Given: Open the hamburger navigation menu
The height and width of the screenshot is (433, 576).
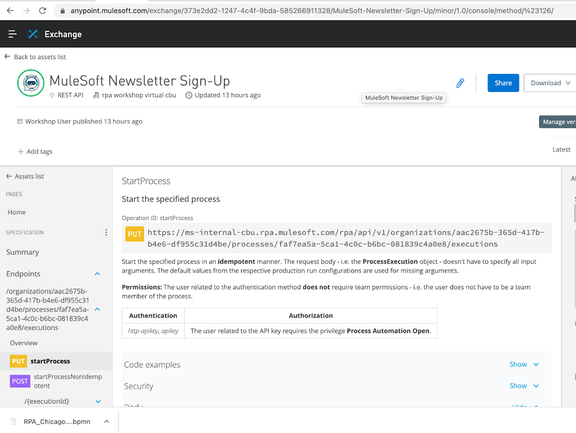Looking at the screenshot, I should tap(13, 34).
